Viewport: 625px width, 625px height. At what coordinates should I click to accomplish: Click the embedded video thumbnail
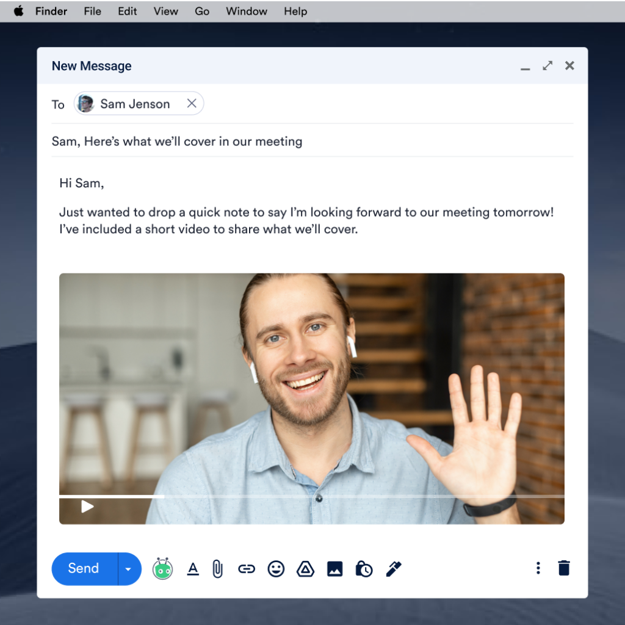click(x=312, y=399)
